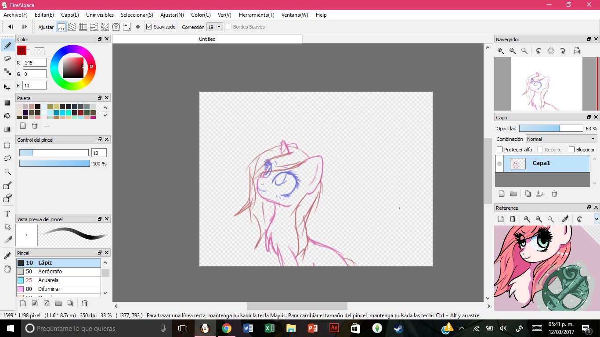Screen dimensions: 600x337
Task: Open the Herramienta menu
Action: 257,15
